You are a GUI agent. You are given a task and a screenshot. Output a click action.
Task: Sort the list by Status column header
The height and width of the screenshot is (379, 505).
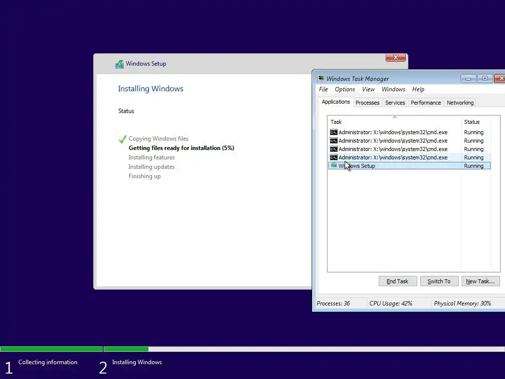[476, 122]
